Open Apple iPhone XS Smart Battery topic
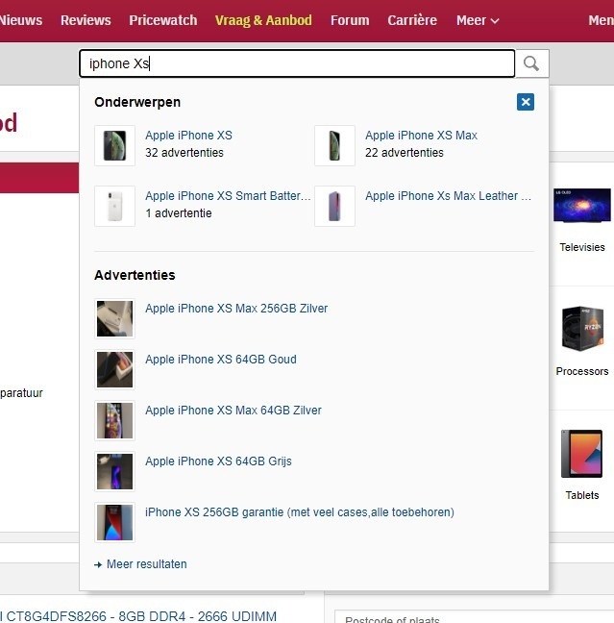Screen dimensions: 614x623 pos(228,196)
